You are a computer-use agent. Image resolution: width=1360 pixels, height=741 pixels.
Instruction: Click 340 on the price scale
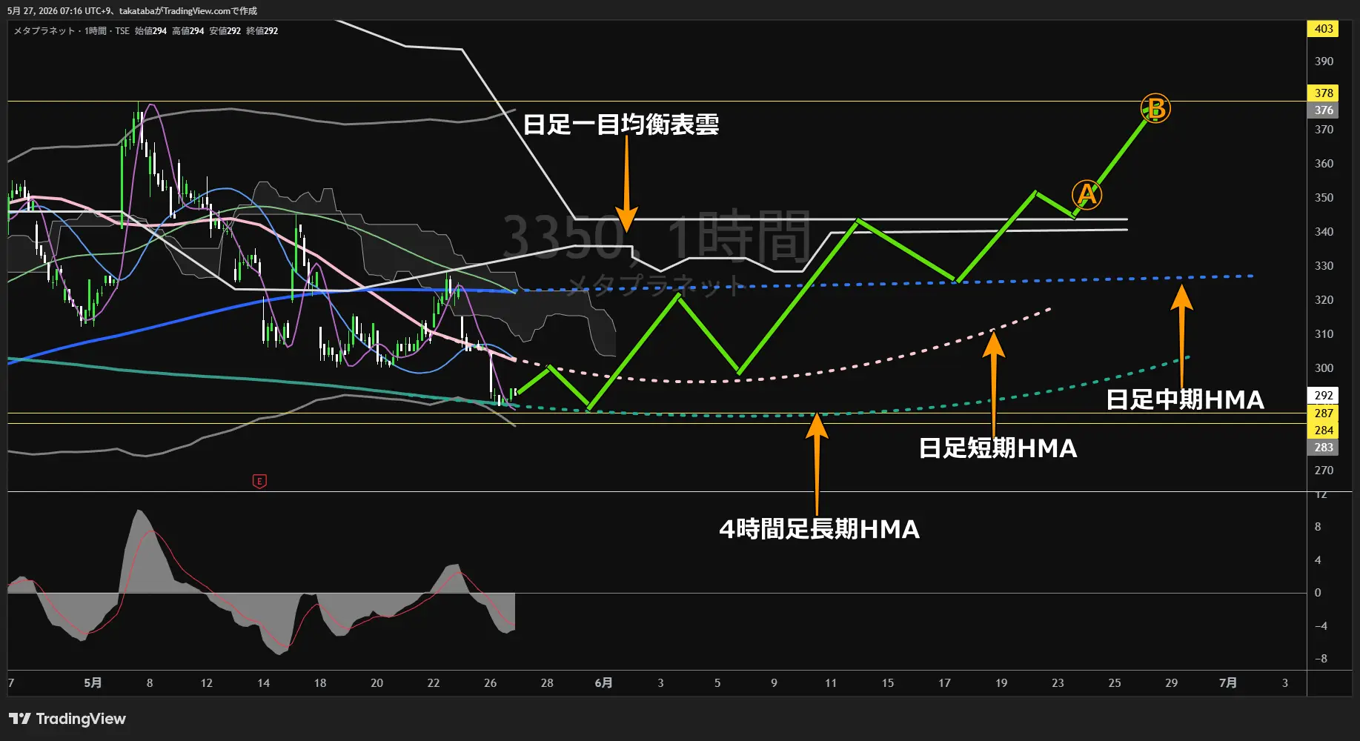point(1324,232)
